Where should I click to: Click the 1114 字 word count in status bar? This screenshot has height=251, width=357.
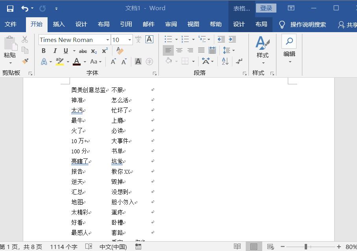(x=64, y=247)
